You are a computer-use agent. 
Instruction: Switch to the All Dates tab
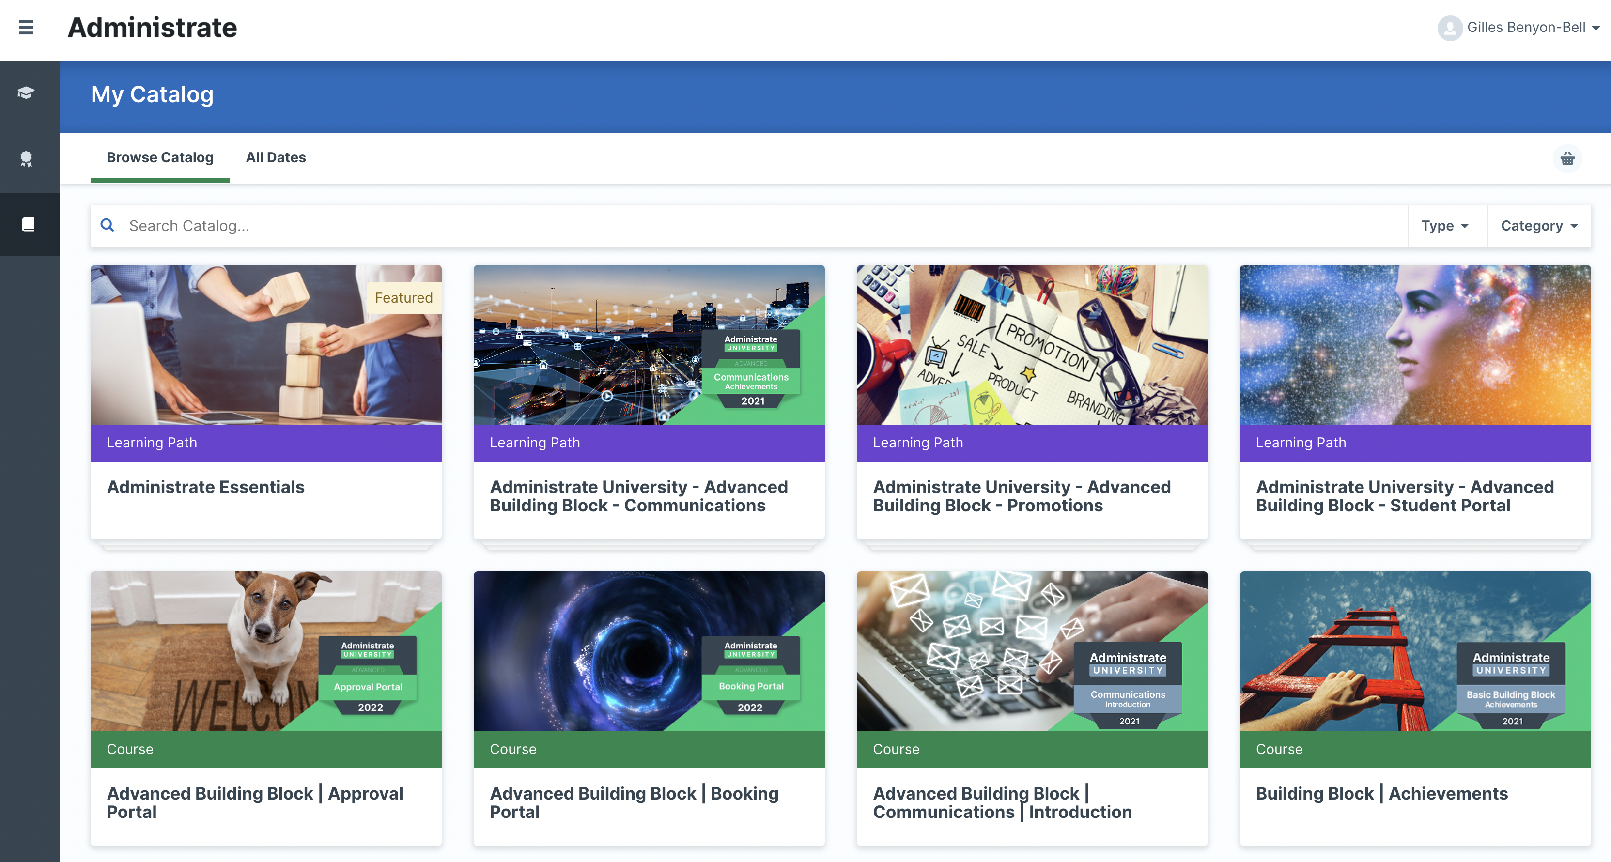(x=275, y=157)
